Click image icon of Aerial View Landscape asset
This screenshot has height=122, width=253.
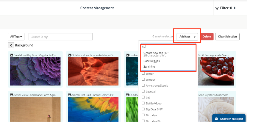(x=11, y=95)
